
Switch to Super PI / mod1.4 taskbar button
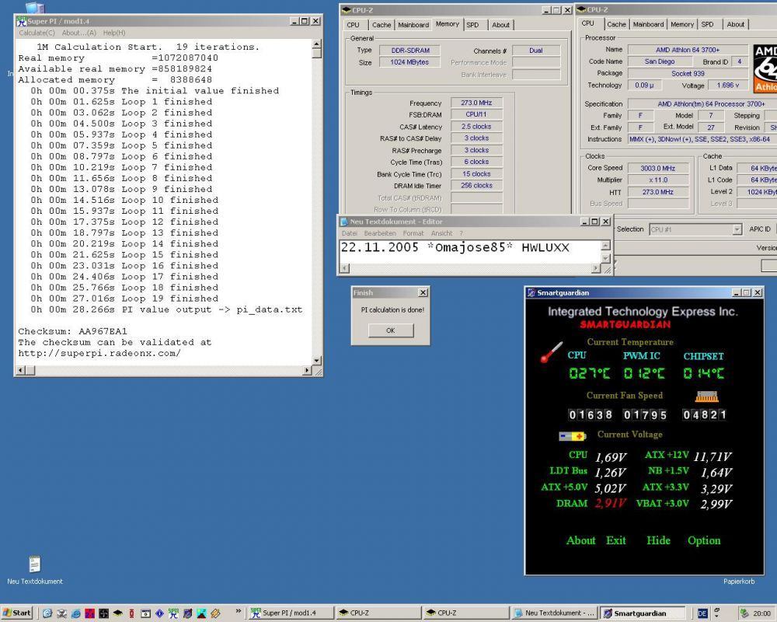click(290, 613)
